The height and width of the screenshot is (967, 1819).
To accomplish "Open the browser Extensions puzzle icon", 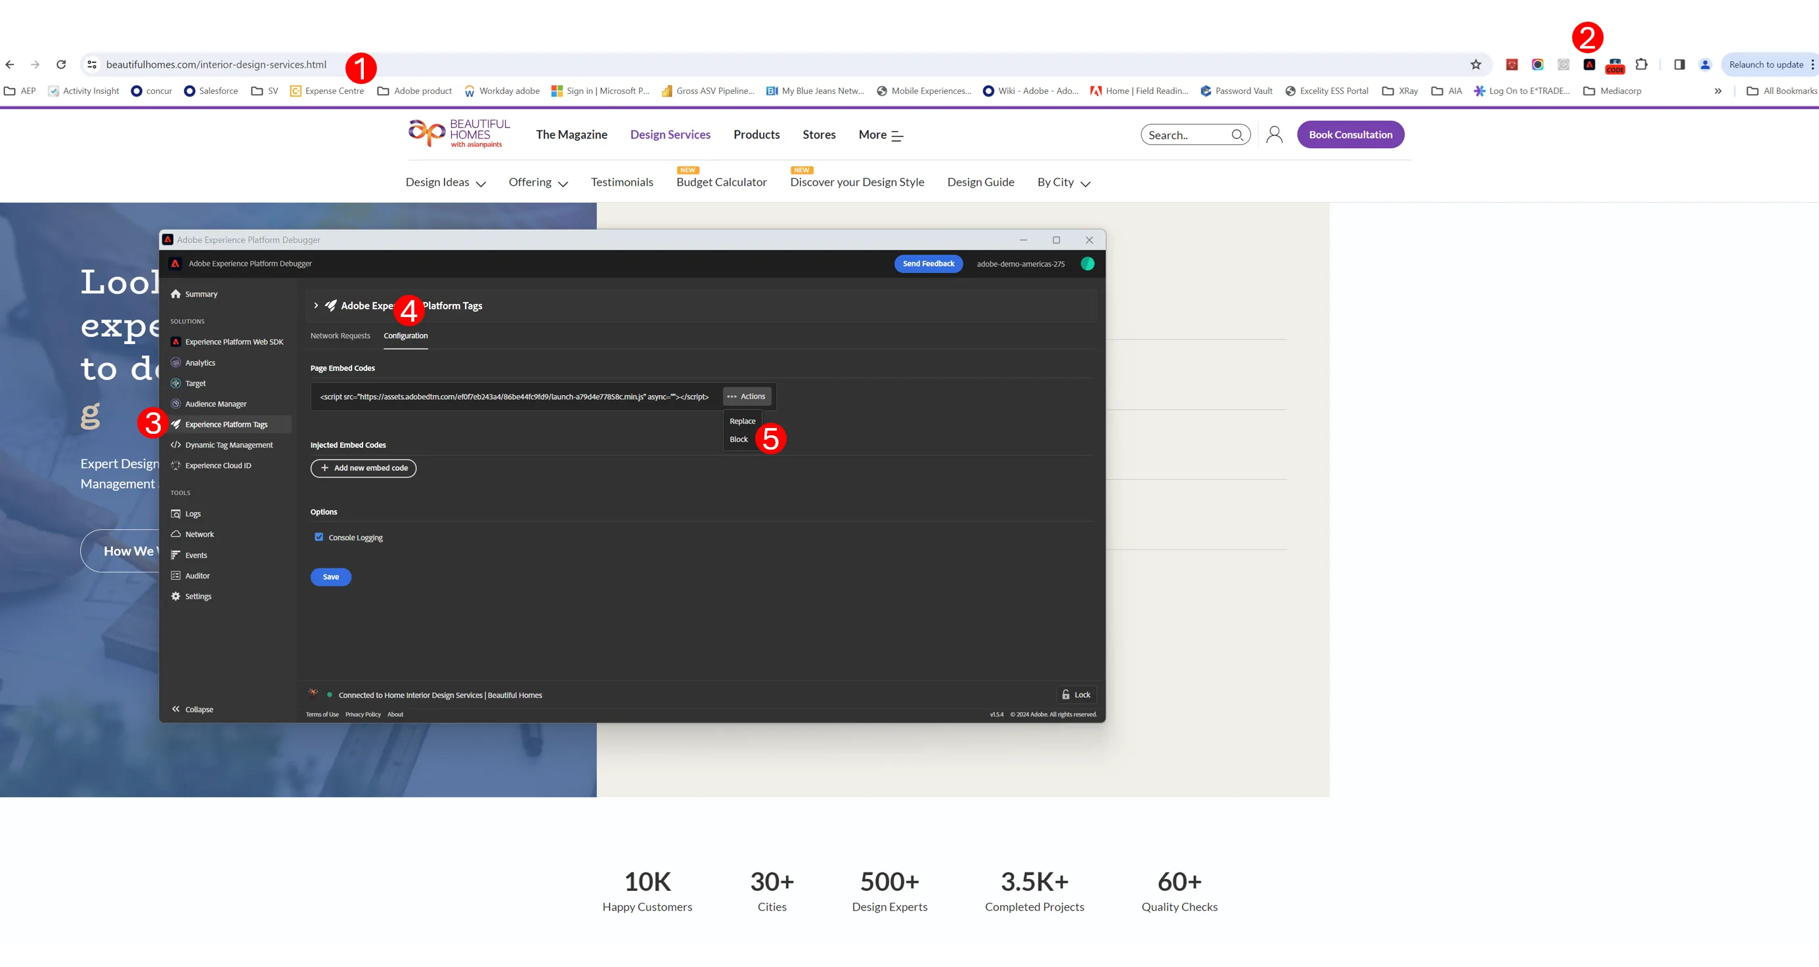I will click(x=1641, y=64).
